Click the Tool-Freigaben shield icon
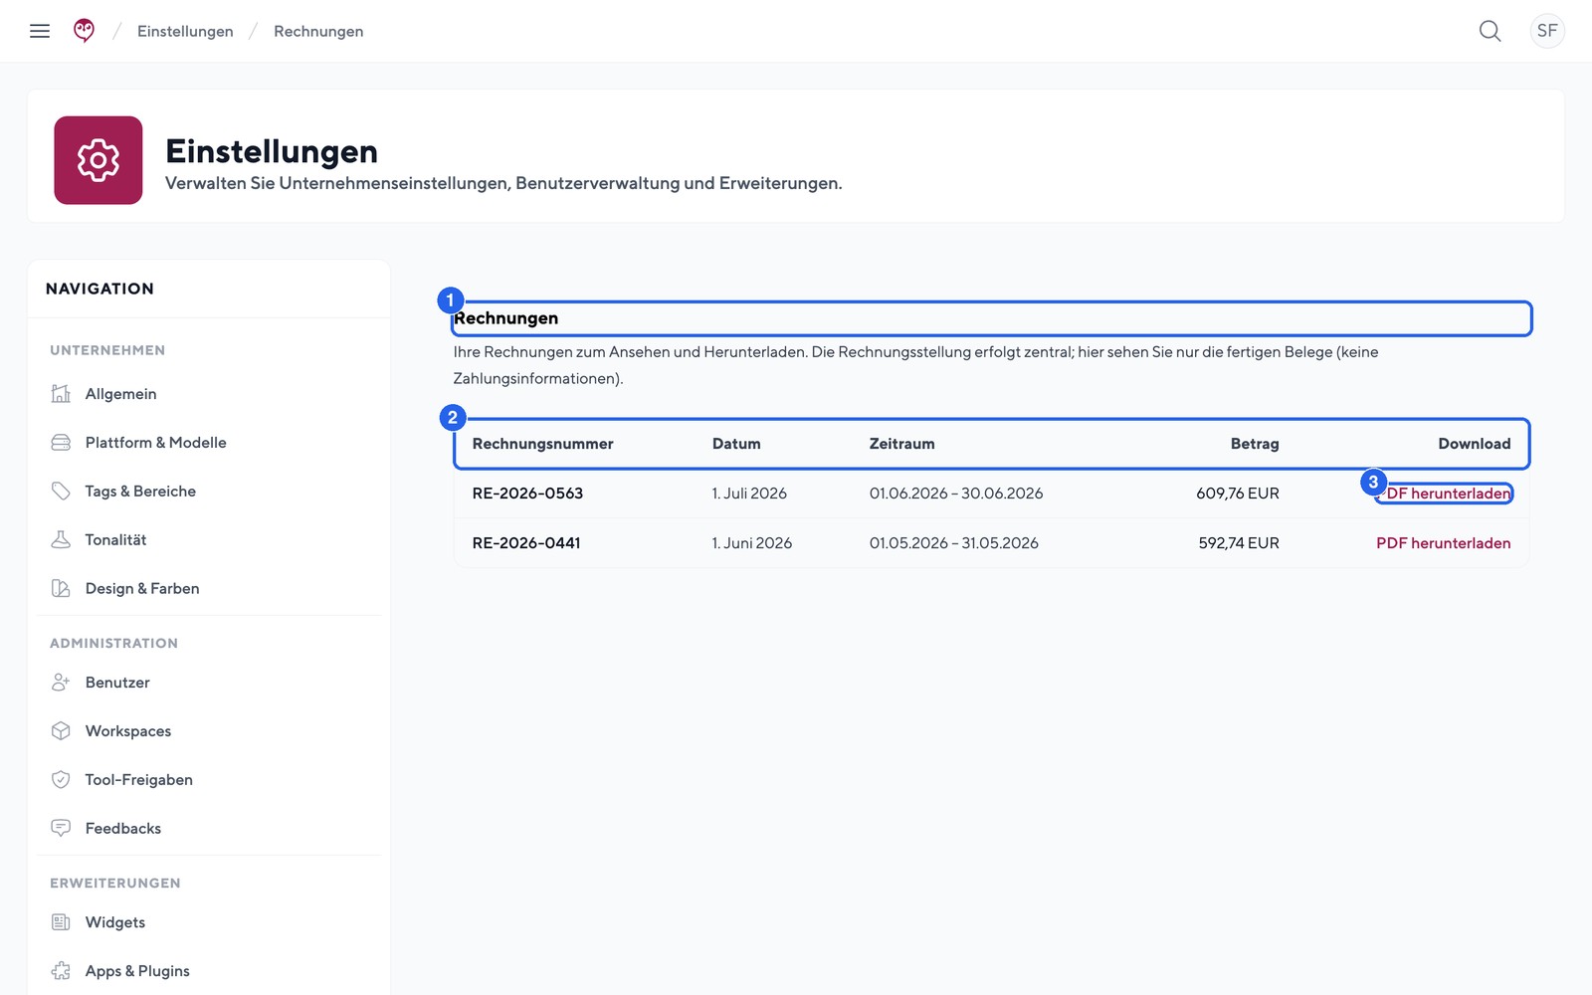Image resolution: width=1592 pixels, height=995 pixels. [x=61, y=780]
